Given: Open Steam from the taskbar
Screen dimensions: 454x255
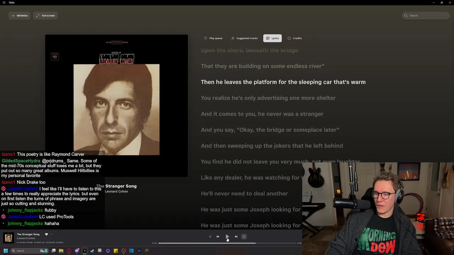Looking at the screenshot, I should [x=92, y=251].
